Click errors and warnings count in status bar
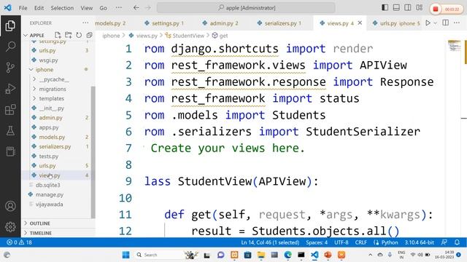Viewport: 467px width, 262px height. (20, 242)
